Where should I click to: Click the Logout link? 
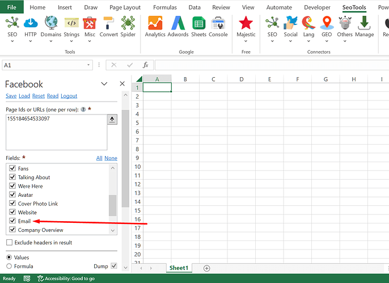69,96
